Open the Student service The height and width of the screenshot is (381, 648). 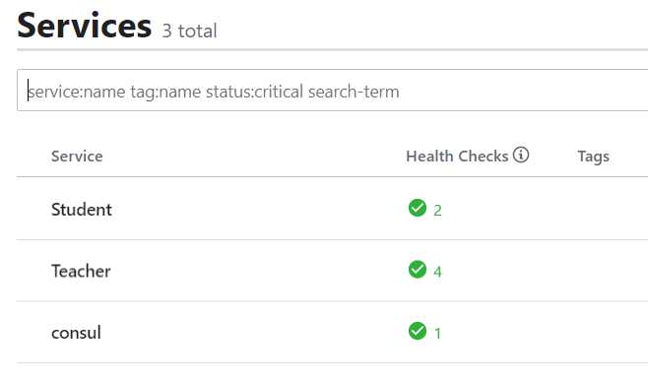point(82,210)
